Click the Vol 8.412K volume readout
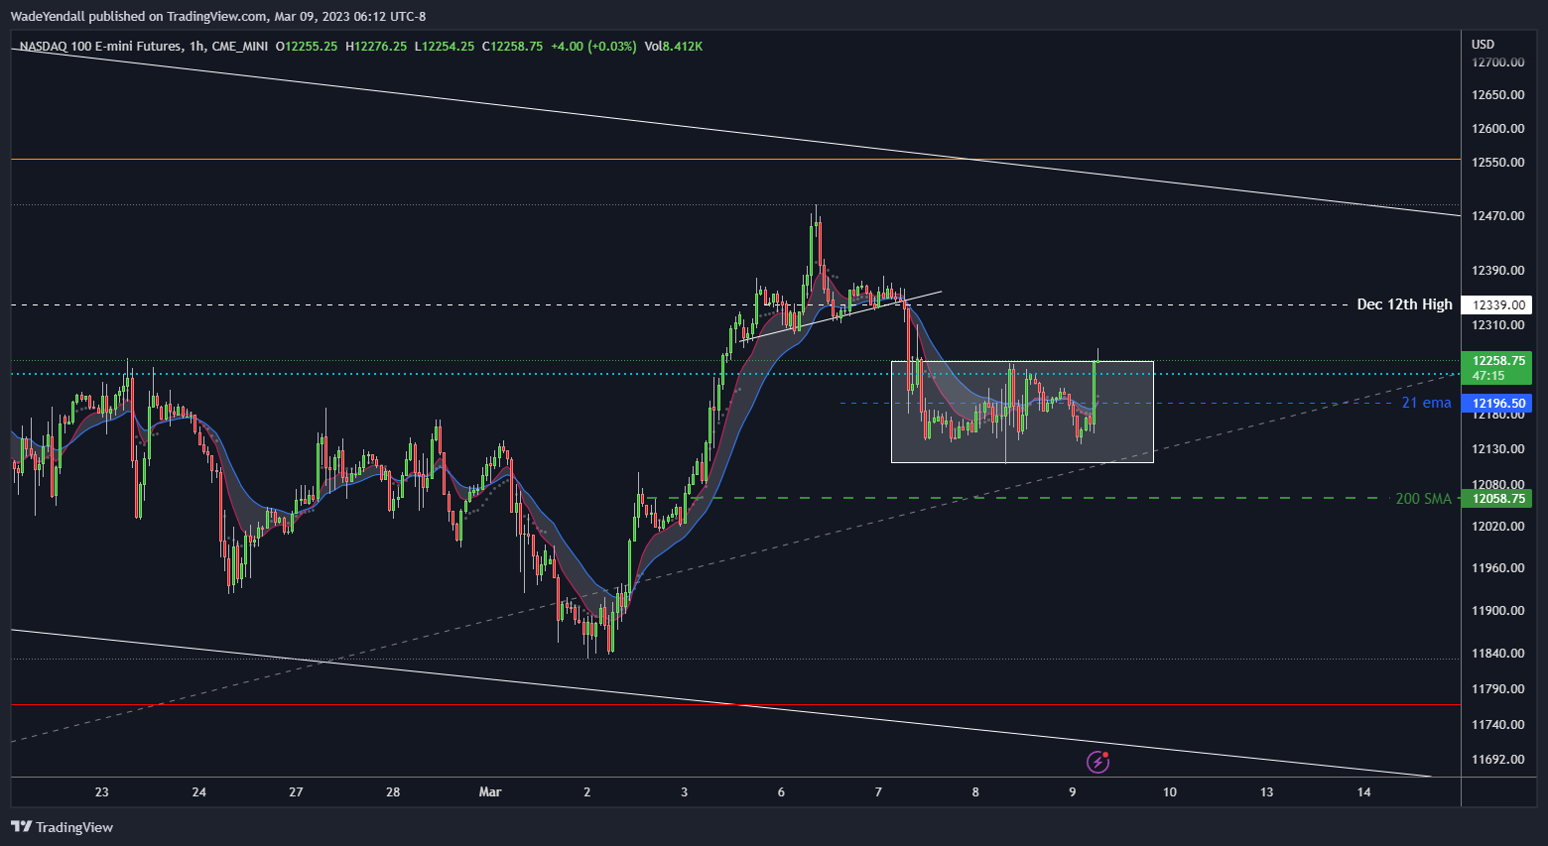Screen dimensions: 1548x846 673,46
